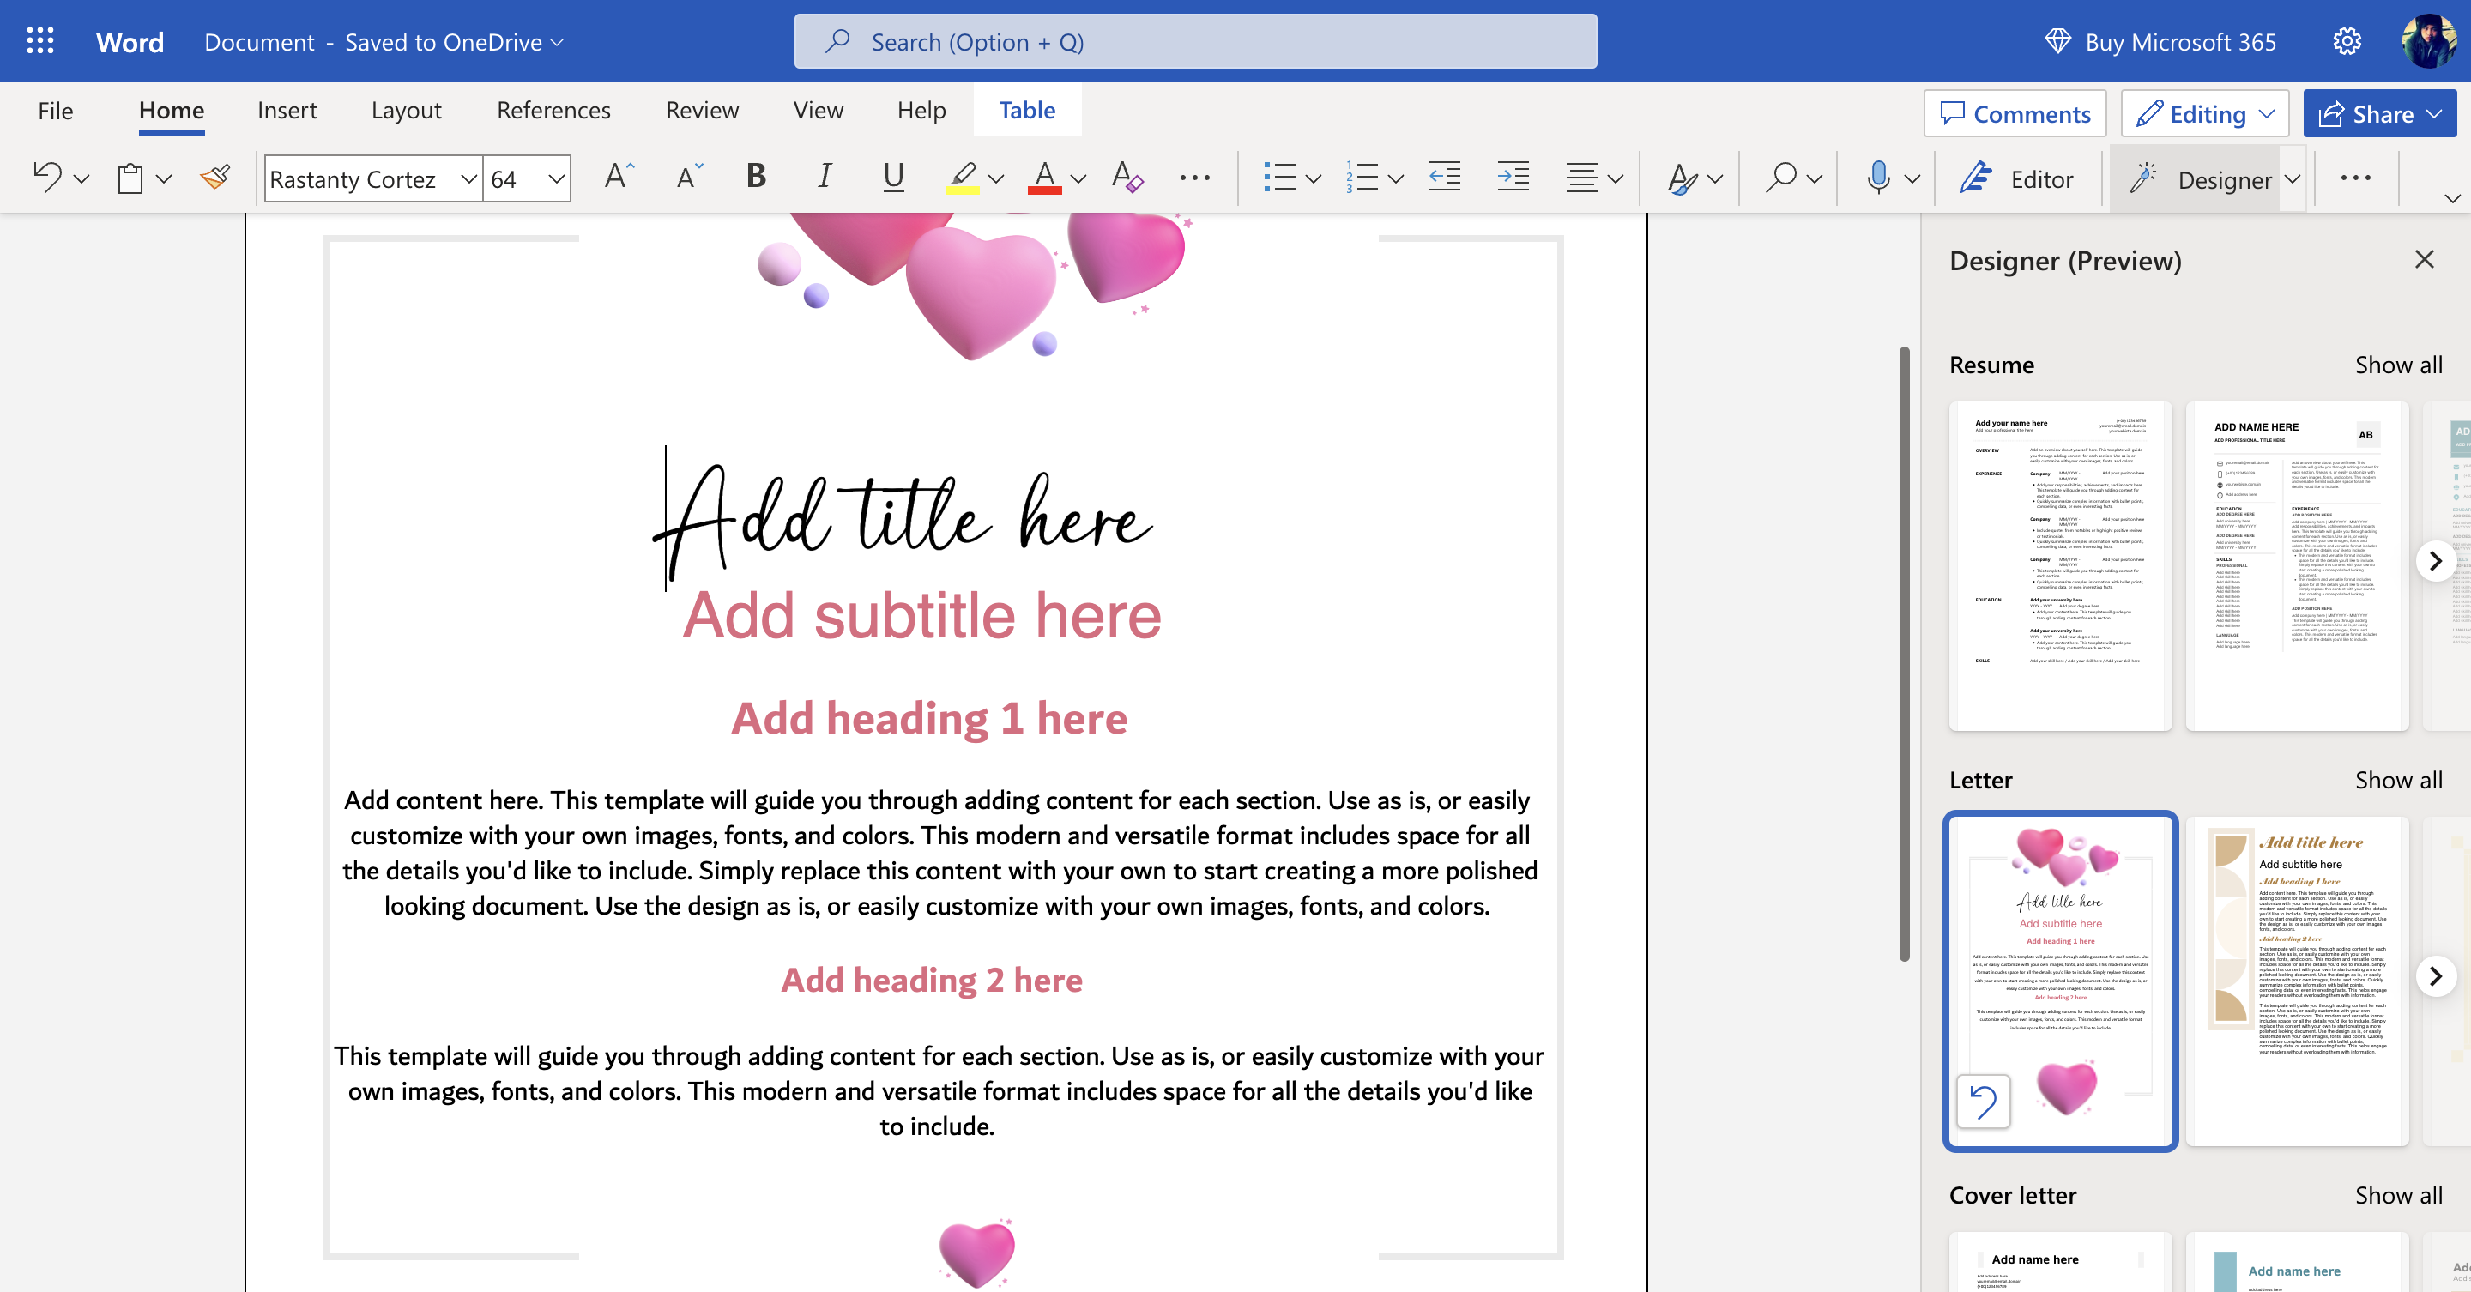Click the Clear Formatting icon
The width and height of the screenshot is (2471, 1292).
1127,178
